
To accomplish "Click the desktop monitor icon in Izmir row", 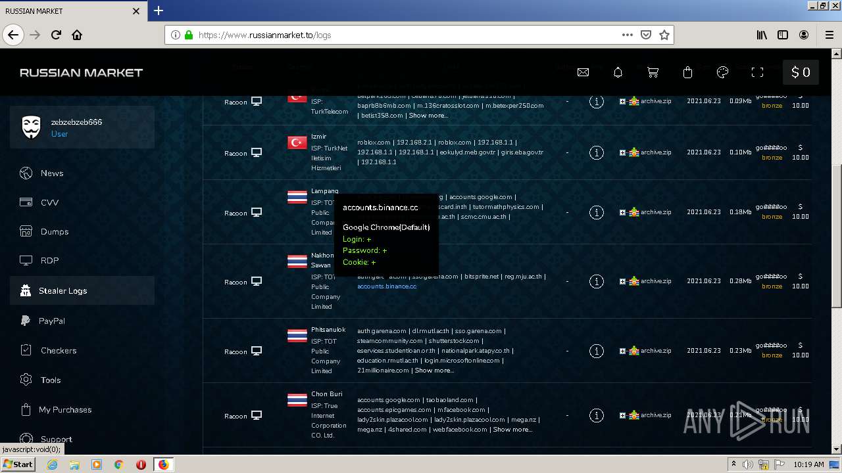I will tap(257, 152).
